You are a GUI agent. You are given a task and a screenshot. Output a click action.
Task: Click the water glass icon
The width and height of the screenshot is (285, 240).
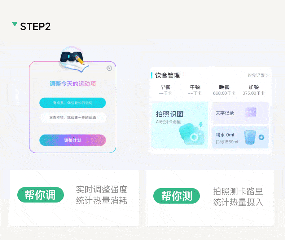(x=250, y=137)
